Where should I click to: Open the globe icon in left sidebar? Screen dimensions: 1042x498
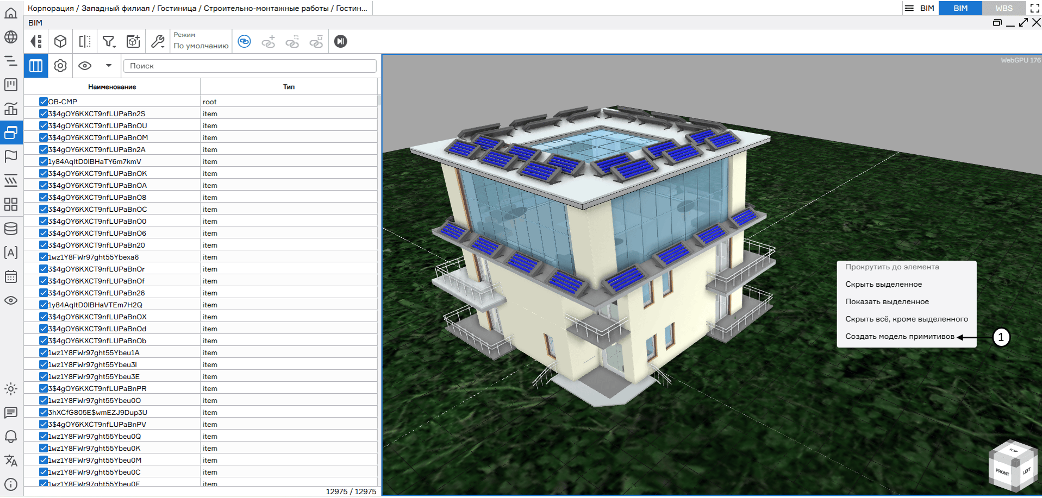tap(11, 37)
